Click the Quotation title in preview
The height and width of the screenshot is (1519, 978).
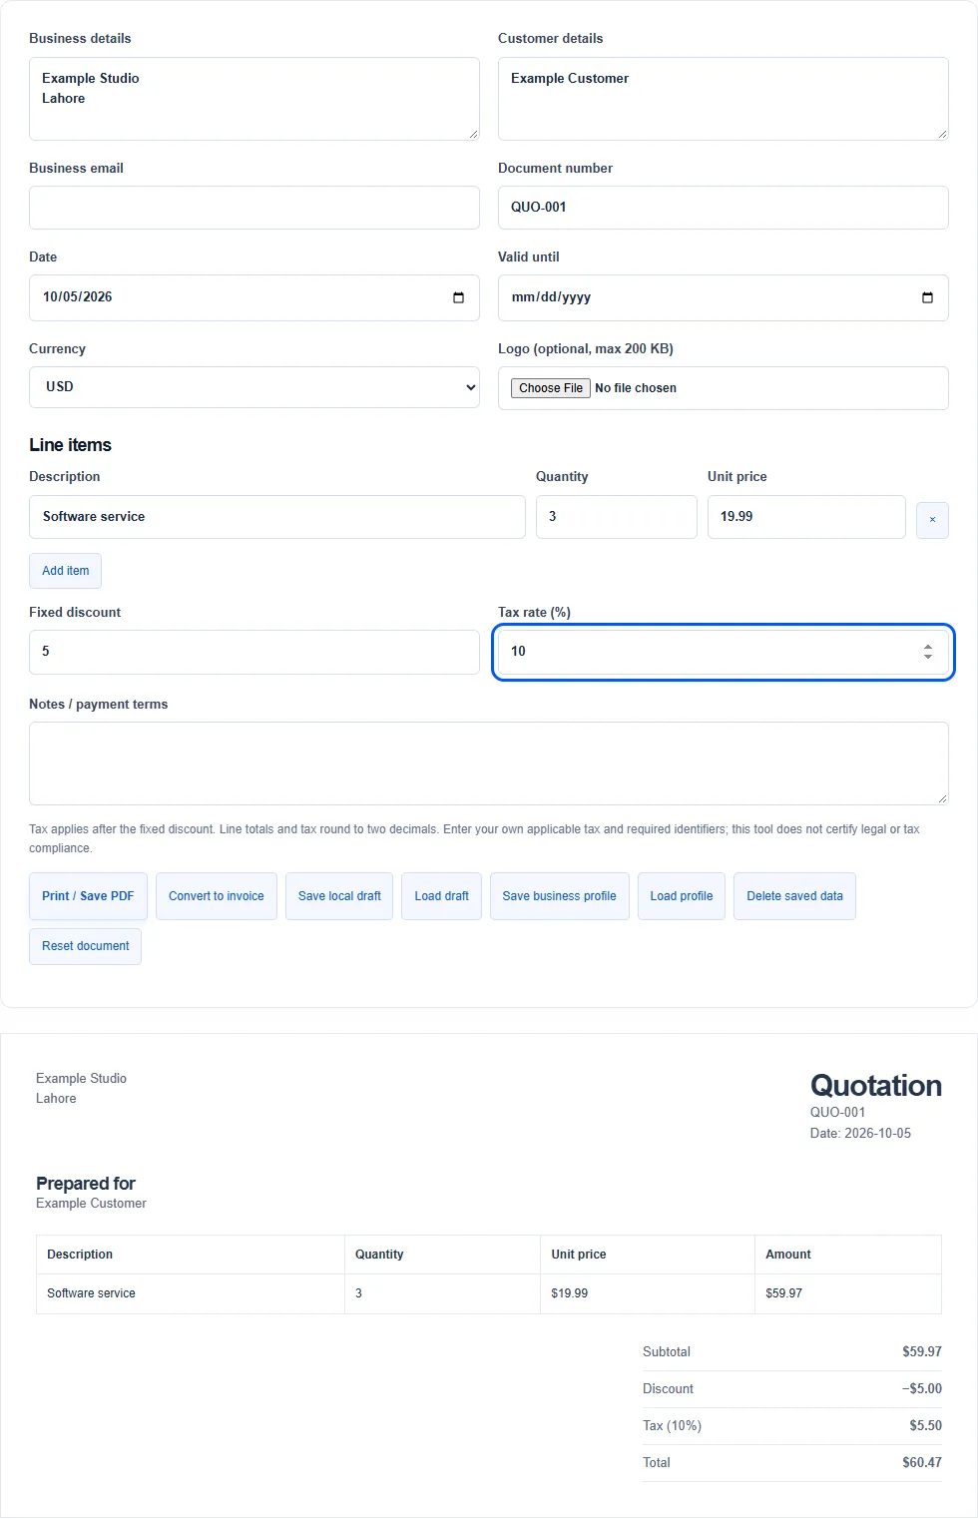pyautogui.click(x=876, y=1085)
